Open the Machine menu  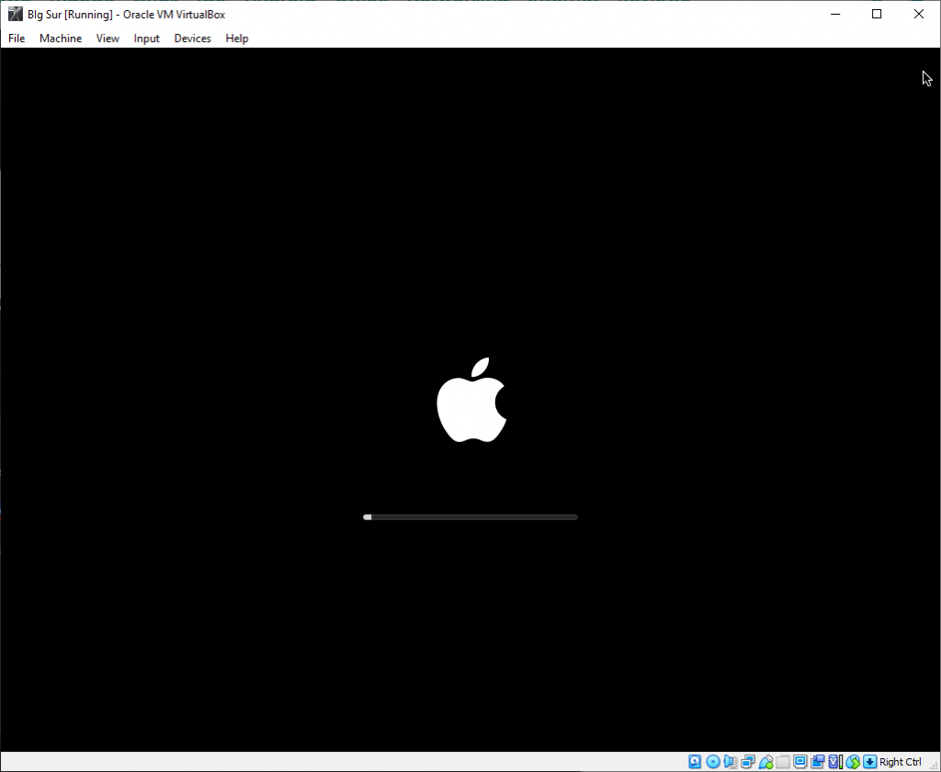[60, 38]
